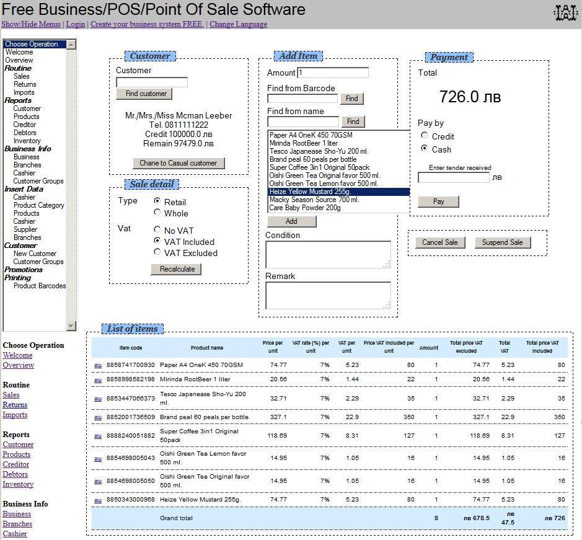Choose Paper A4 OneK 450 70GSM in the product list
Image resolution: width=582 pixels, height=540 pixels.
(311, 135)
